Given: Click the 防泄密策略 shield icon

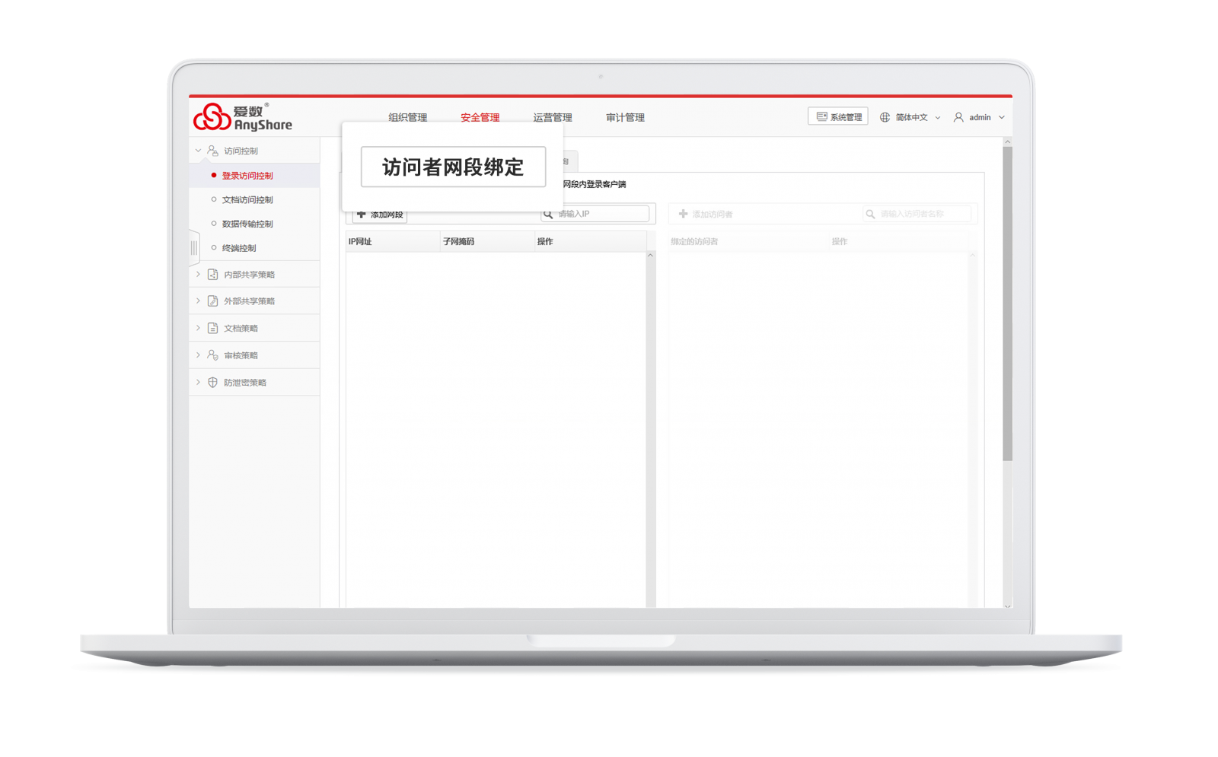Looking at the screenshot, I should click(212, 383).
